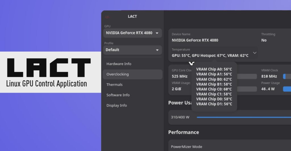The height and width of the screenshot is (151, 291).
Task: Click the Temperature reading GPU: 55°C line
Action: [x=210, y=56]
